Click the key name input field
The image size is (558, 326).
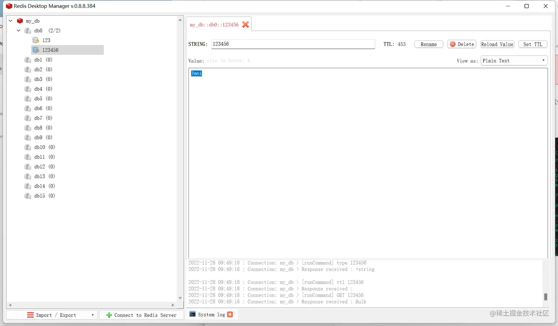tap(293, 44)
